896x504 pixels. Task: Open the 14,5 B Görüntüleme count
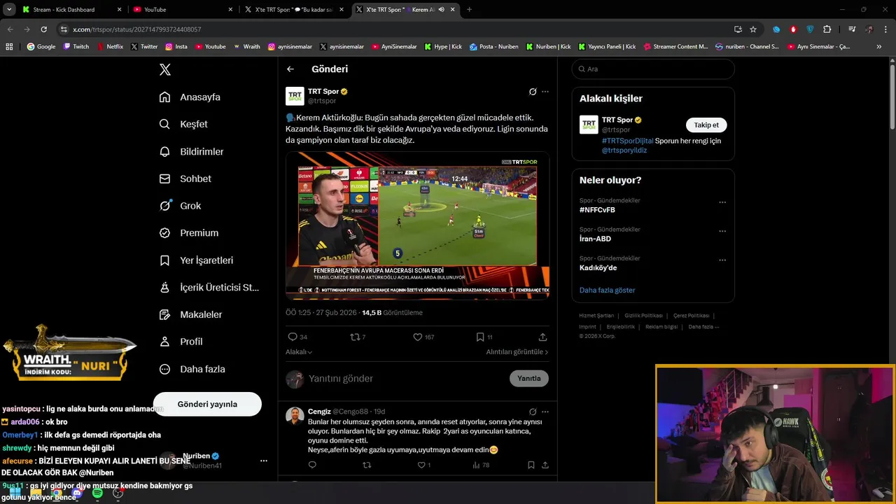pyautogui.click(x=392, y=313)
